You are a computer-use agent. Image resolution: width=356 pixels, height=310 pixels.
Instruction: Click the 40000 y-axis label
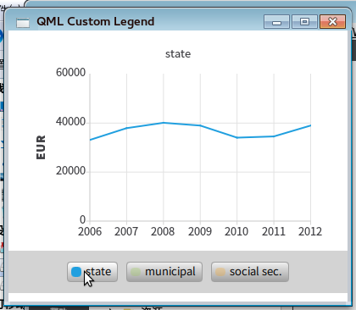tap(70, 122)
